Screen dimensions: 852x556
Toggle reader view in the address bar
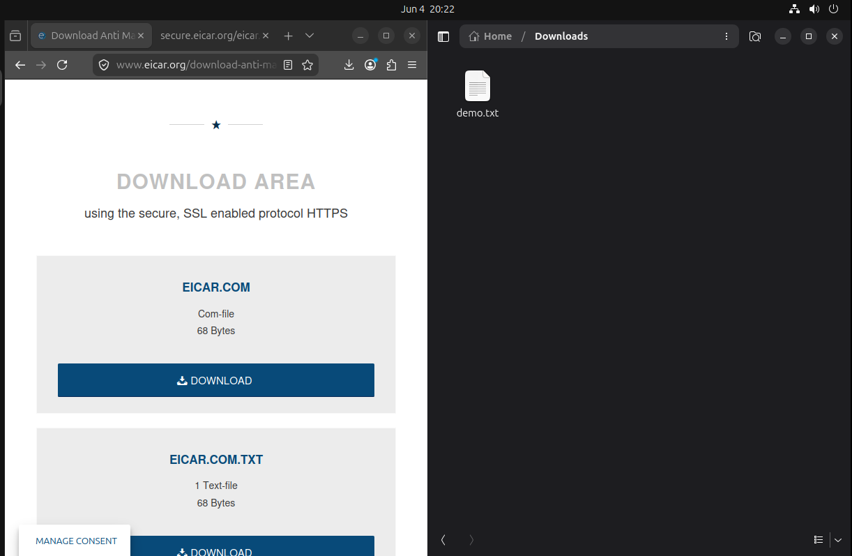288,65
